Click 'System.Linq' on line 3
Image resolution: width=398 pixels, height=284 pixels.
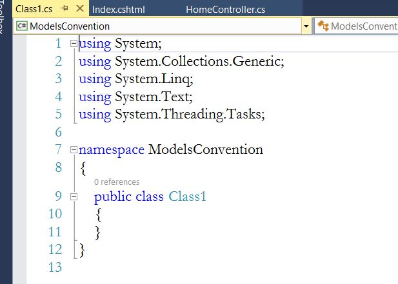[152, 79]
